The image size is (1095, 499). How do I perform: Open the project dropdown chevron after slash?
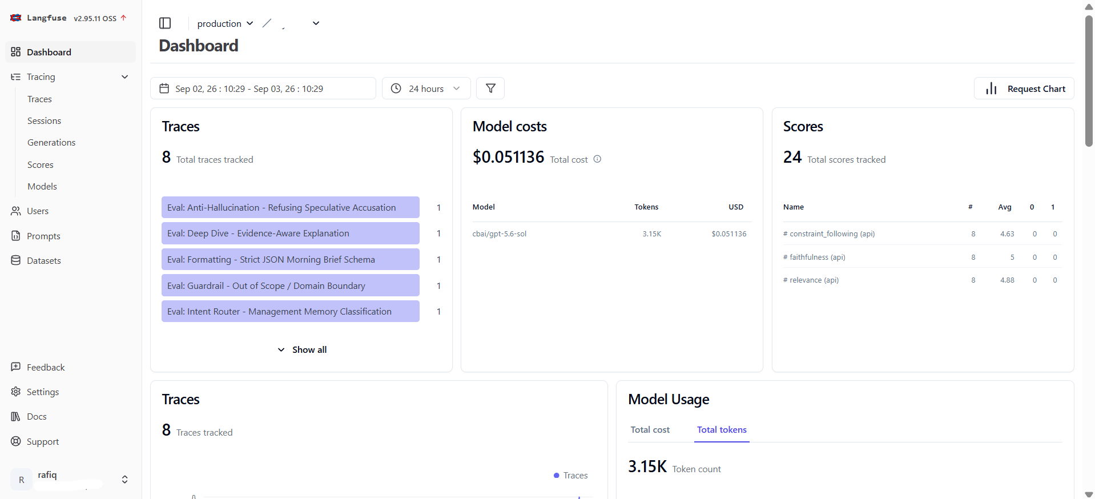click(316, 23)
